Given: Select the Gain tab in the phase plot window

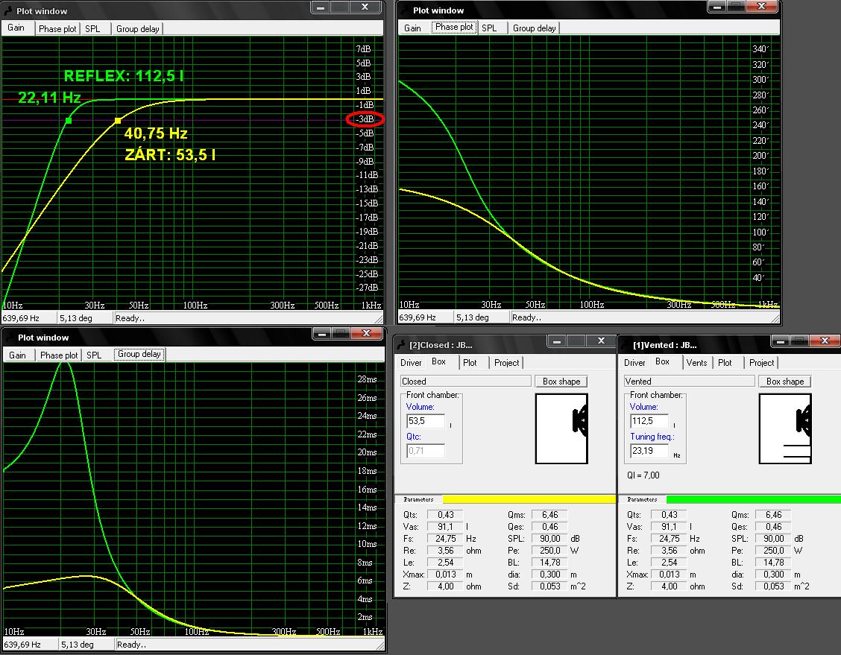Looking at the screenshot, I should tap(412, 28).
